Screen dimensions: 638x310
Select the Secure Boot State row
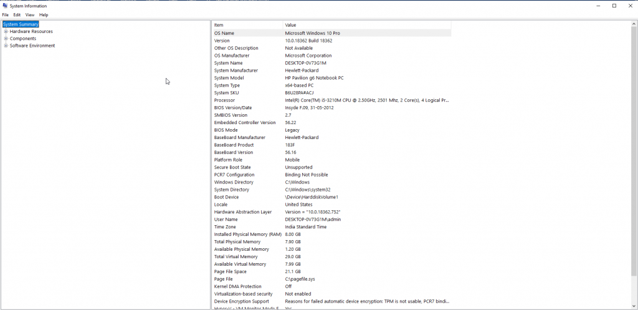[331, 167]
